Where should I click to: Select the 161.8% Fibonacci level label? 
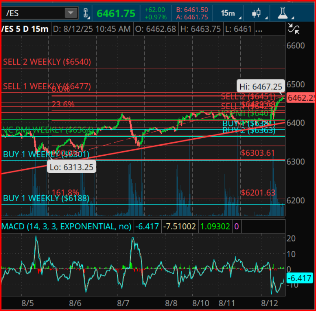(x=65, y=192)
